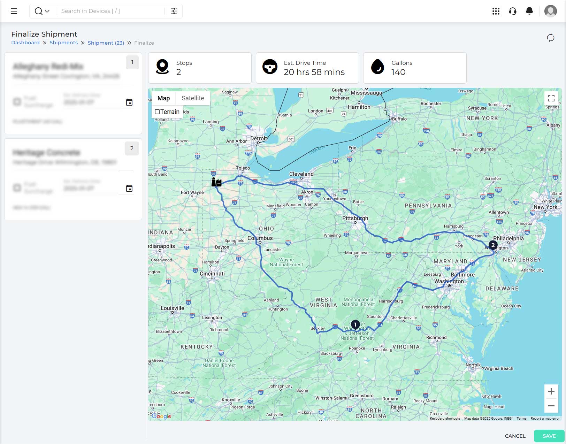566x444 pixels.
Task: Open the search scope dropdown
Action: (42, 11)
